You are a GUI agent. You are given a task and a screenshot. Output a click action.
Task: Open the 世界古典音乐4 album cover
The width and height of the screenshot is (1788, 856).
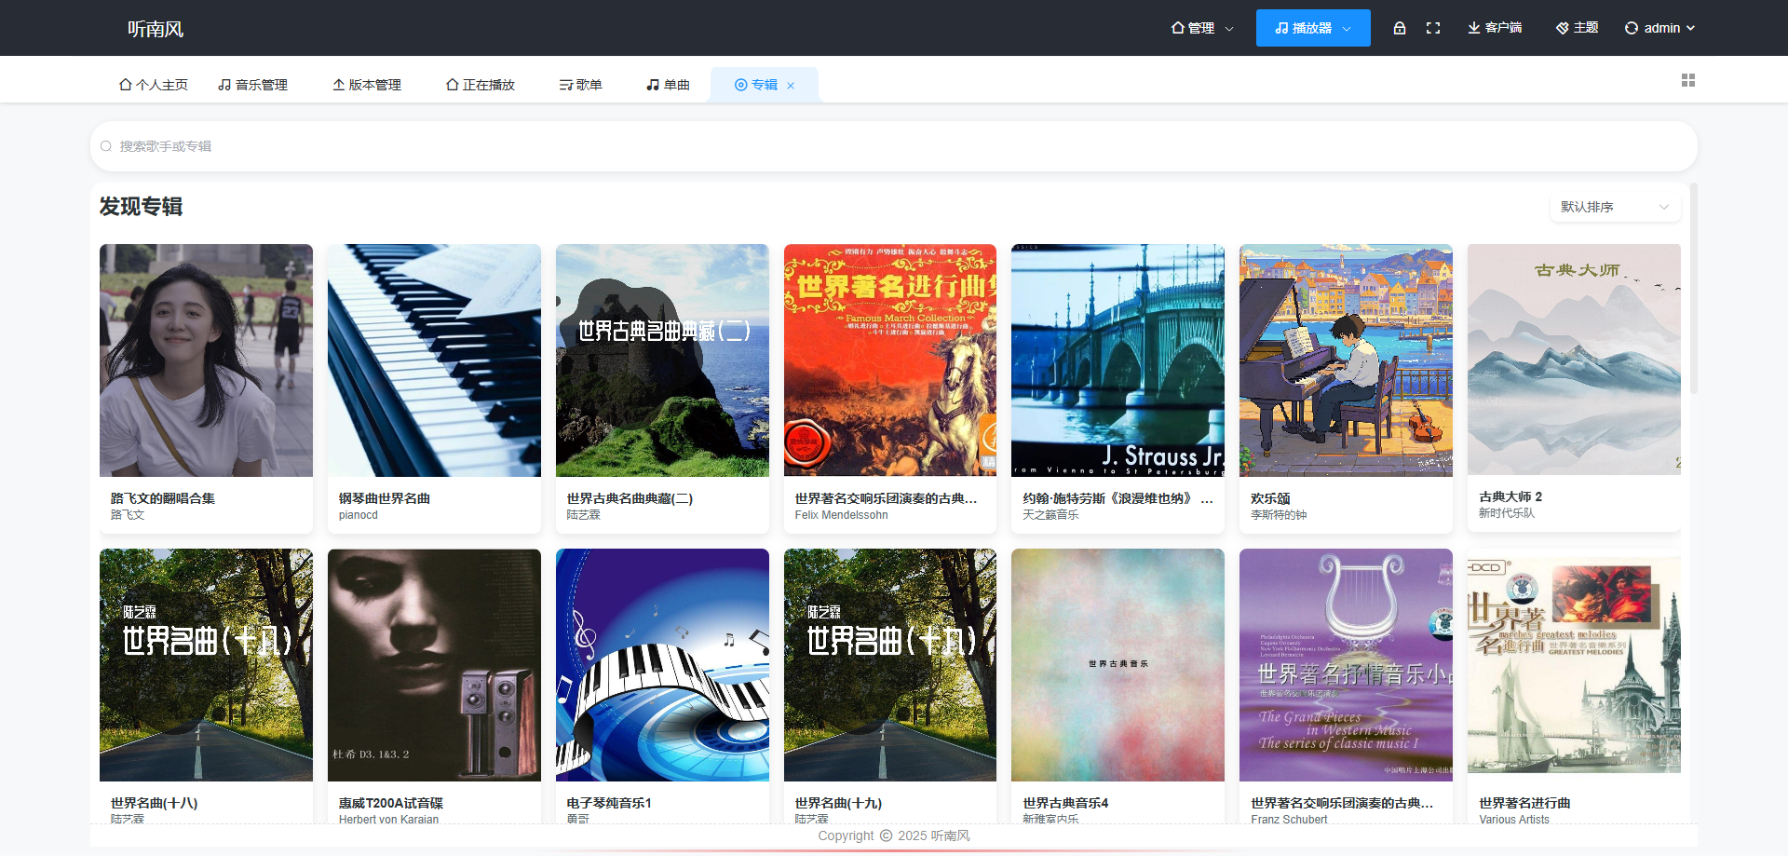(1117, 665)
